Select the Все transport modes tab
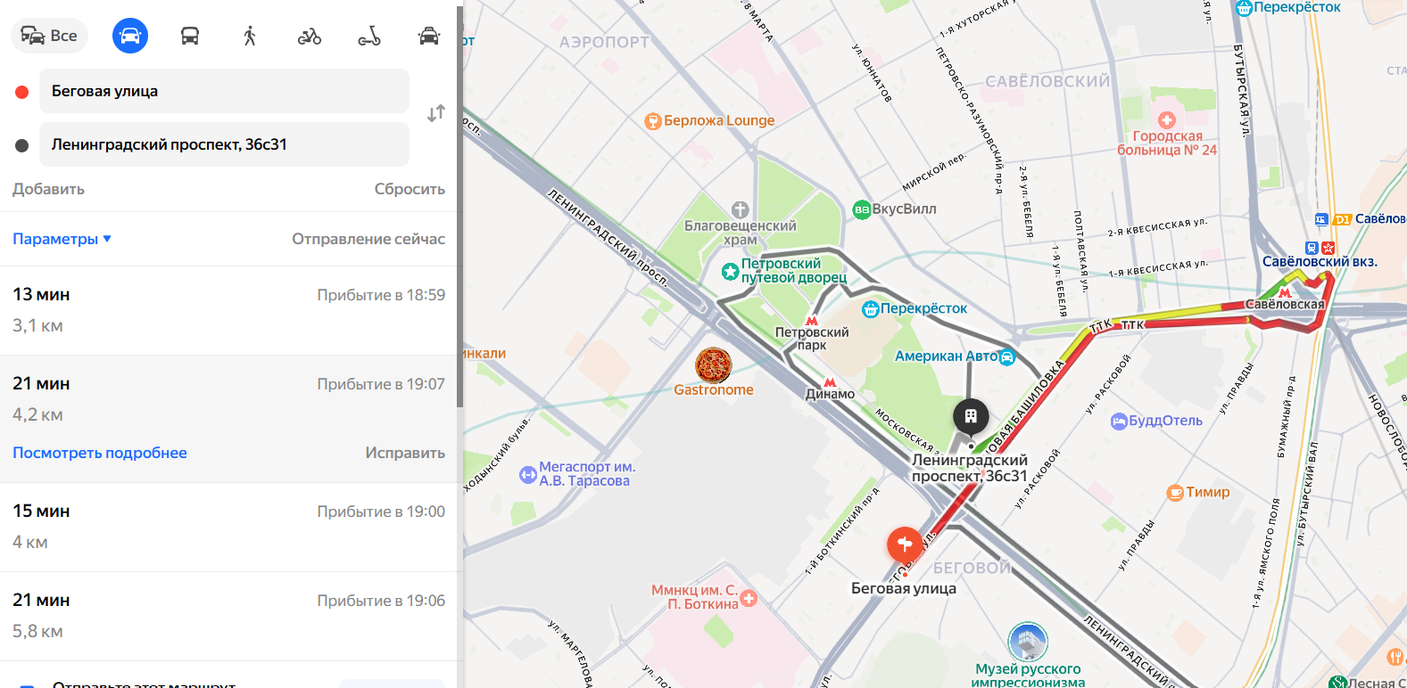This screenshot has height=688, width=1407. 49,36
